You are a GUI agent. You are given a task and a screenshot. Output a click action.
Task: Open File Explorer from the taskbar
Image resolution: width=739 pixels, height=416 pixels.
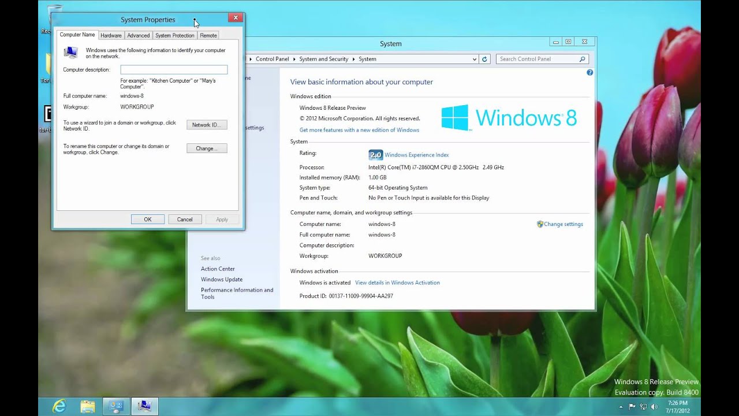pos(88,406)
